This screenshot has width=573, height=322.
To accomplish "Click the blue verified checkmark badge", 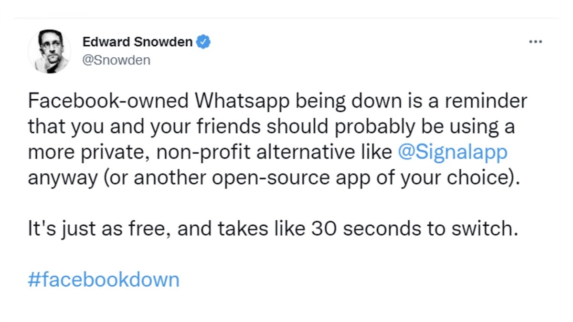I will [x=204, y=42].
